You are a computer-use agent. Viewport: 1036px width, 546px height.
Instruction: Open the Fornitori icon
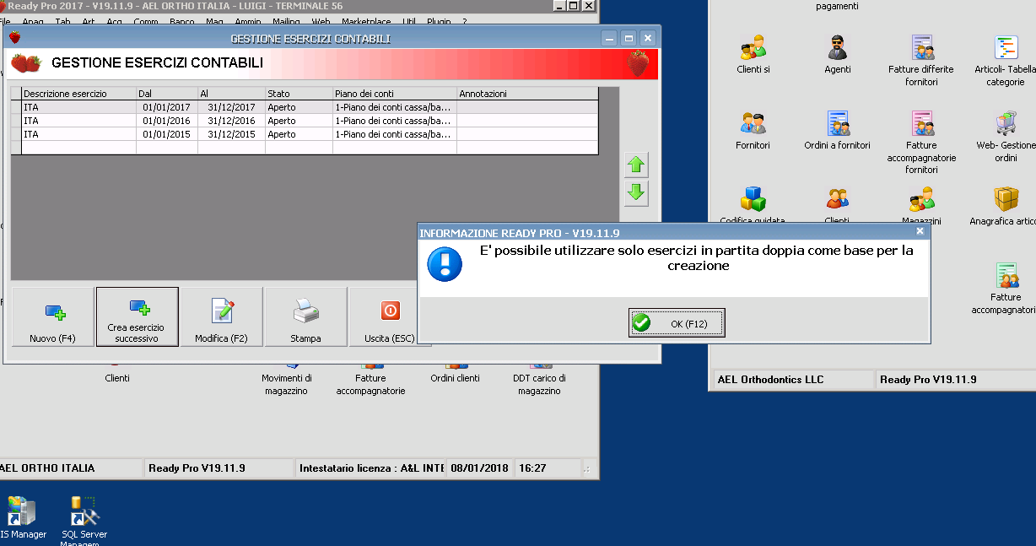pyautogui.click(x=753, y=124)
